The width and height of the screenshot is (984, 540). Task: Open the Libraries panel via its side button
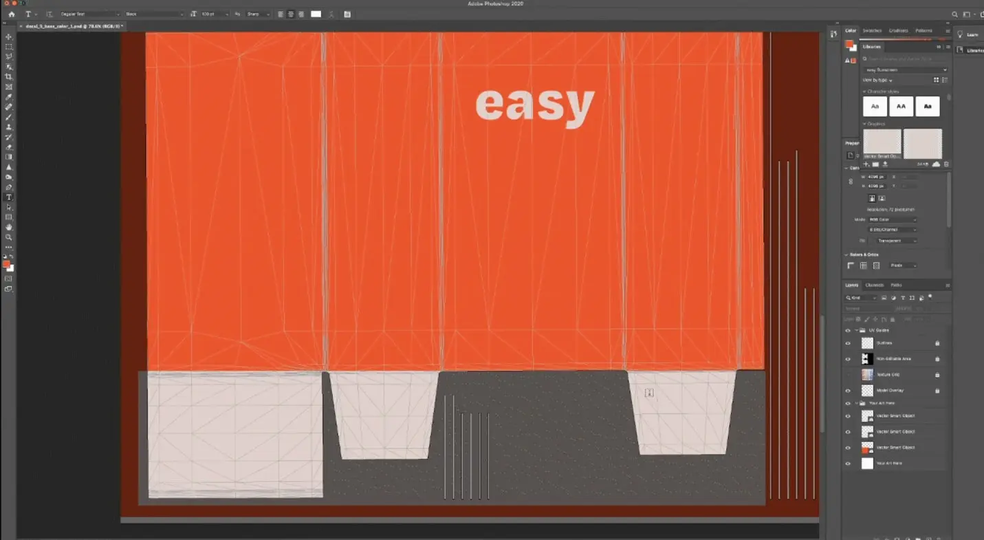coord(973,50)
